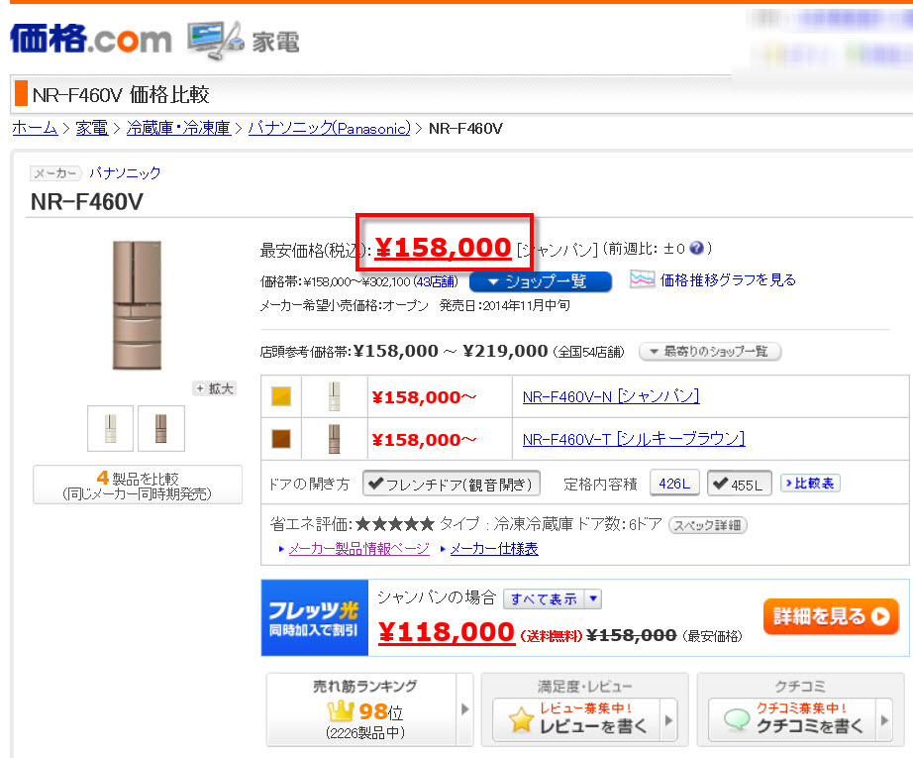Go to 冷蔵庫・冷凍庫 breadcrumb link
This screenshot has width=913, height=758.
pyautogui.click(x=178, y=128)
